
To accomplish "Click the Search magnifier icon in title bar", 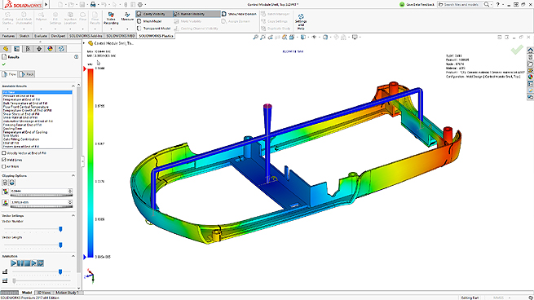I will pos(487,4).
